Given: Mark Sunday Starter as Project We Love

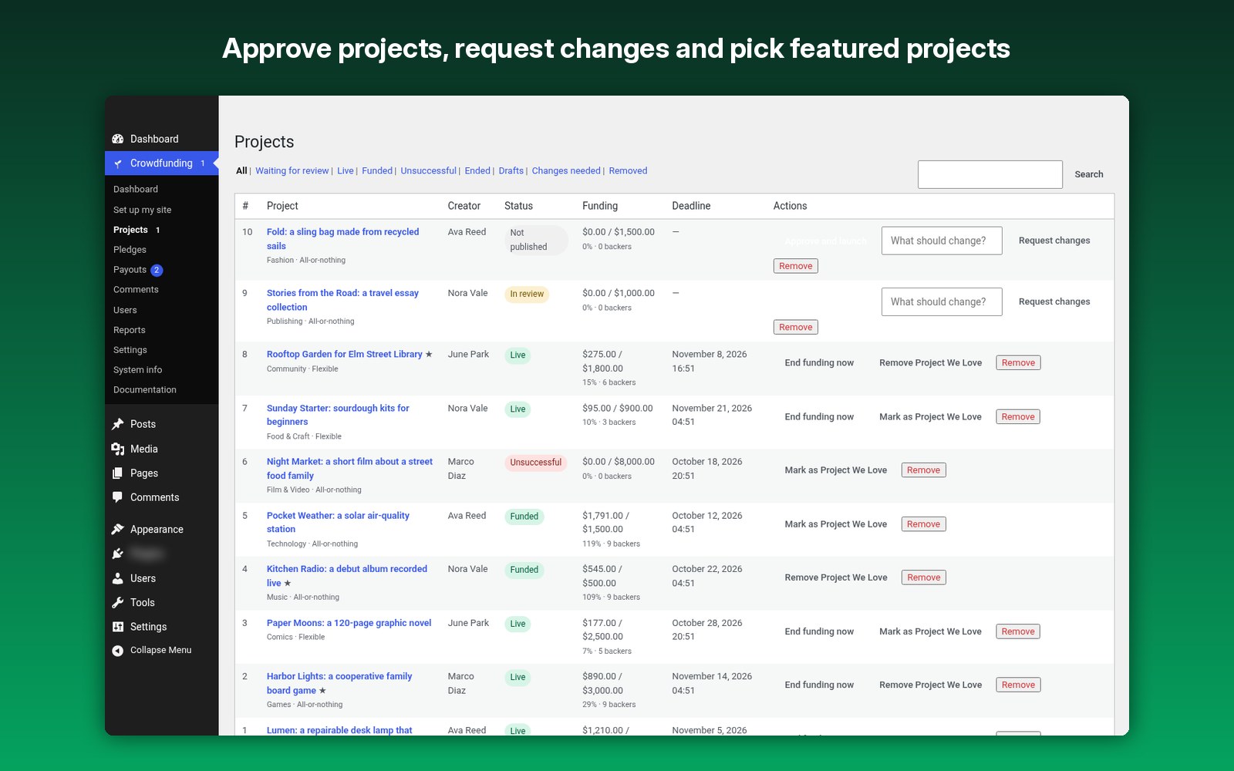Looking at the screenshot, I should point(930,417).
